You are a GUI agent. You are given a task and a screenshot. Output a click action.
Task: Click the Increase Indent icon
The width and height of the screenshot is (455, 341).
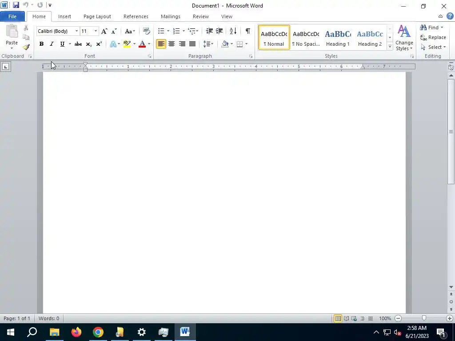click(220, 31)
